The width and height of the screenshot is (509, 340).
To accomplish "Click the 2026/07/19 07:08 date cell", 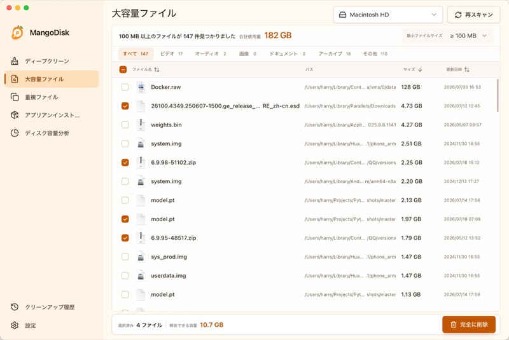I will click(463, 219).
